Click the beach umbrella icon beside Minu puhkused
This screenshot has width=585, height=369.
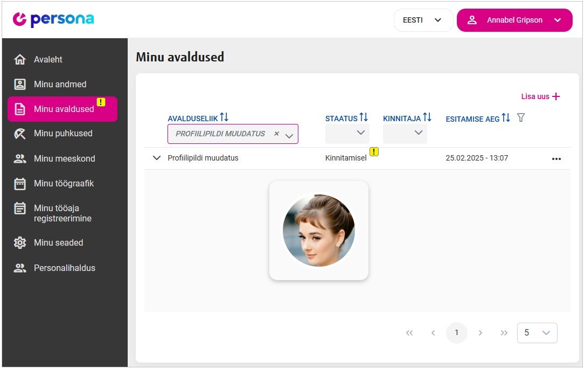click(20, 134)
